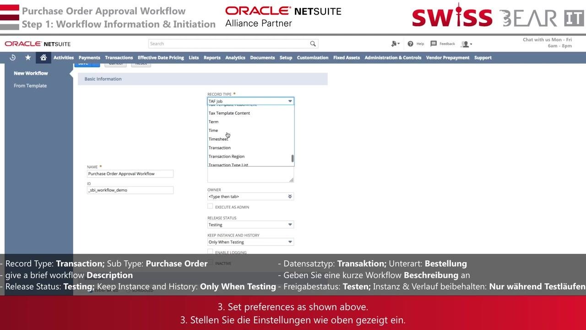Select From Template in the sidebar
The image size is (586, 330).
(30, 86)
